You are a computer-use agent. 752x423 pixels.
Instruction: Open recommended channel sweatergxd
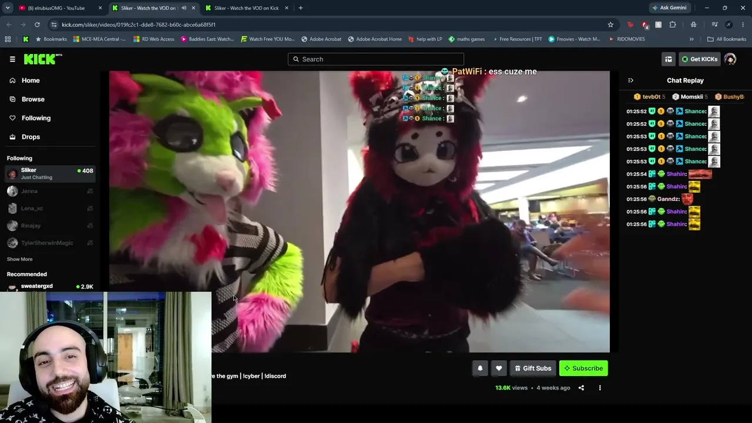[50, 287]
